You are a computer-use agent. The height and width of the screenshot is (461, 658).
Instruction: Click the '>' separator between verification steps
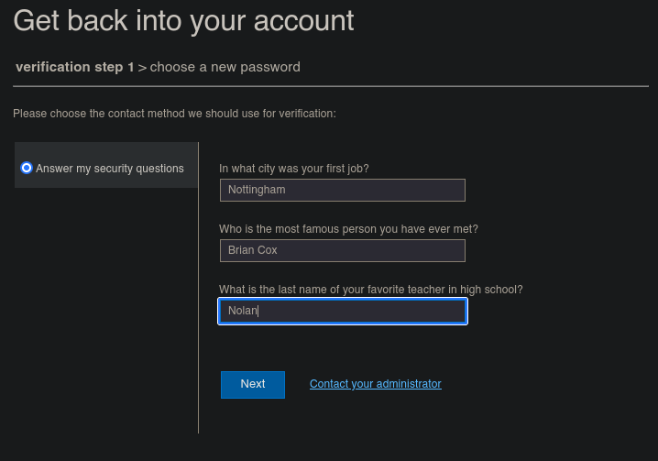(142, 67)
